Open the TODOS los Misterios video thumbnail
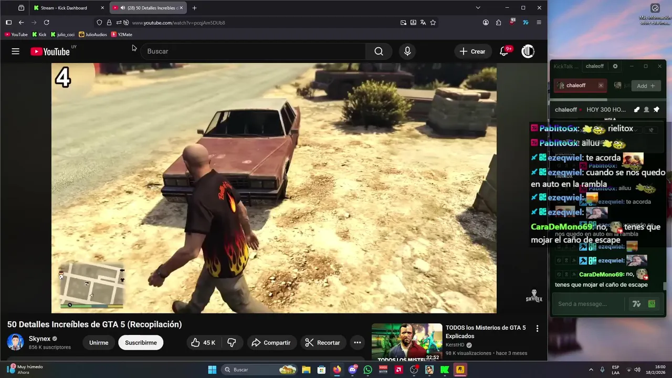Viewport: 672px width, 378px height. (407, 342)
